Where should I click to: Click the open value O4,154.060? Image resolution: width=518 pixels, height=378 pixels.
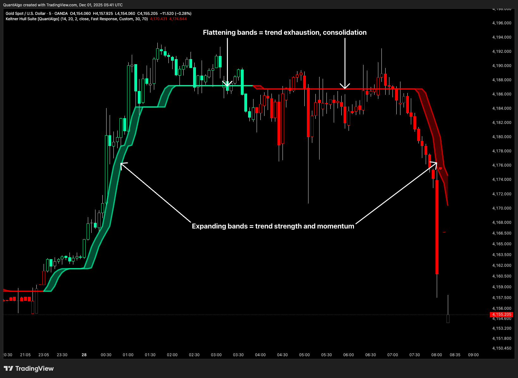80,14
